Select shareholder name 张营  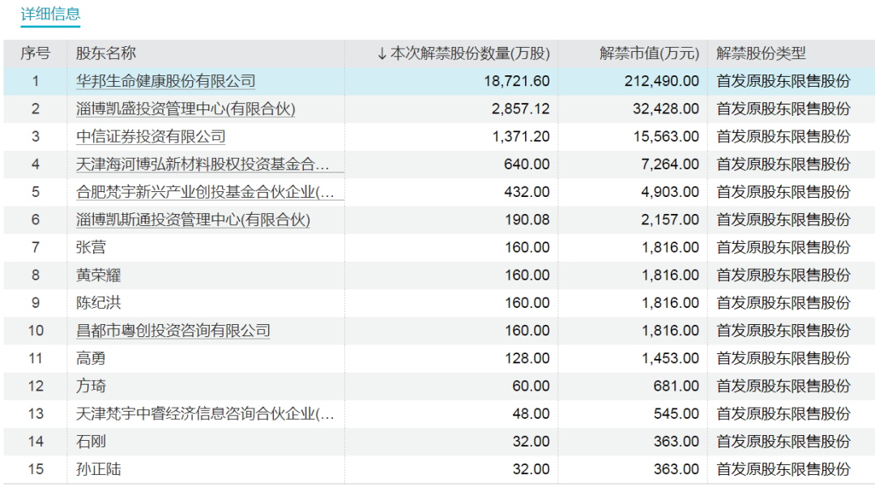[91, 248]
